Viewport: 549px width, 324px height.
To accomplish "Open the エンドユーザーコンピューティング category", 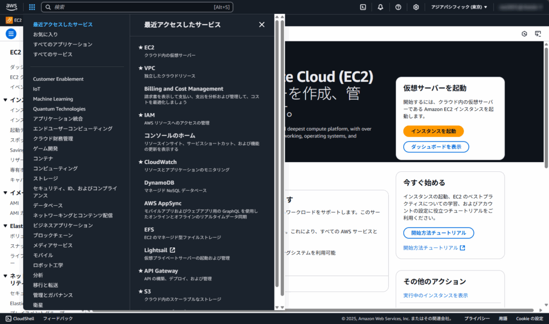I will point(73,129).
